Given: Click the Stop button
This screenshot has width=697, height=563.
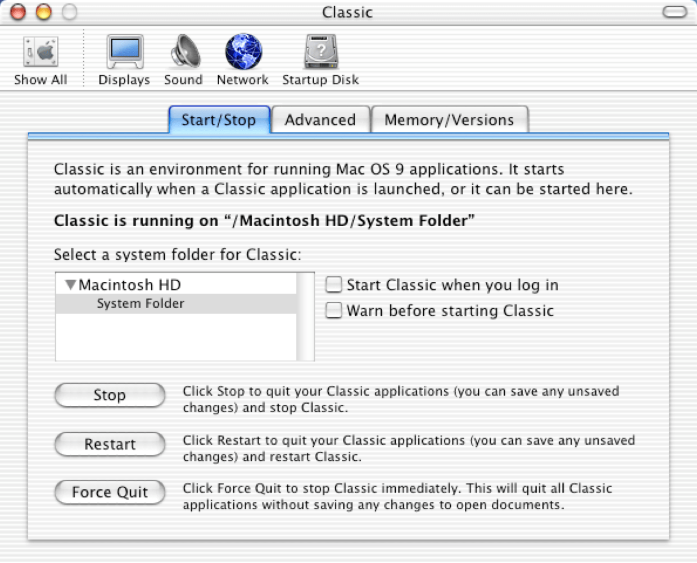Looking at the screenshot, I should tap(110, 395).
